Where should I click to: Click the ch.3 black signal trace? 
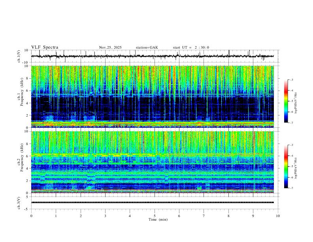pos(152,202)
